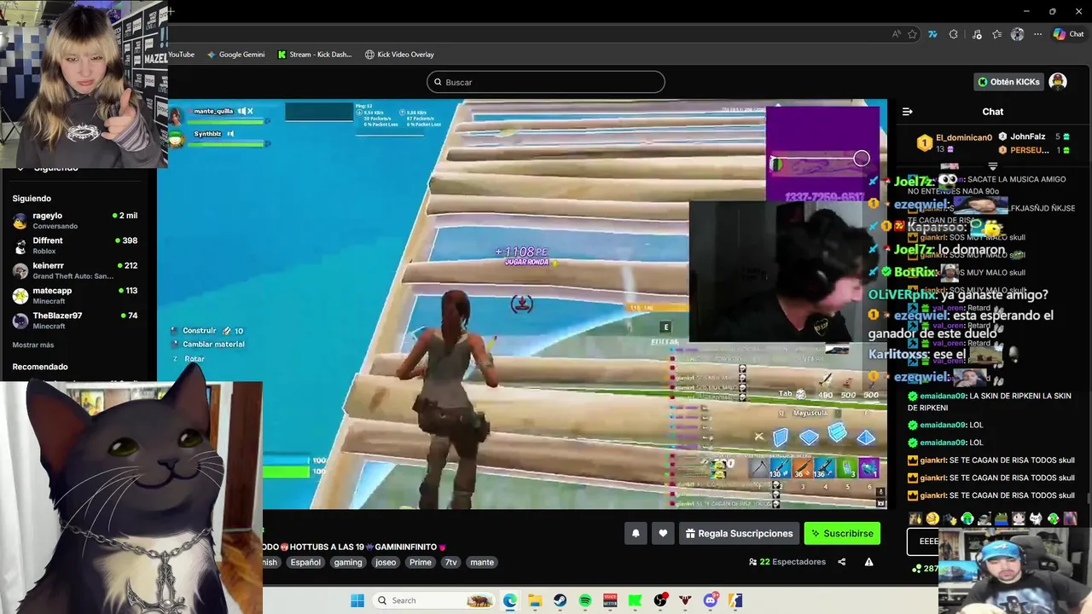Open the Copilot Chat button in browser
The image size is (1092, 614).
(x=1068, y=34)
